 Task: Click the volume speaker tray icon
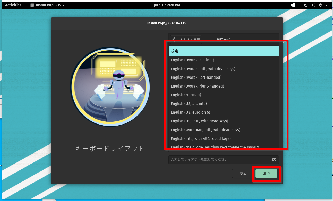tap(313, 5)
